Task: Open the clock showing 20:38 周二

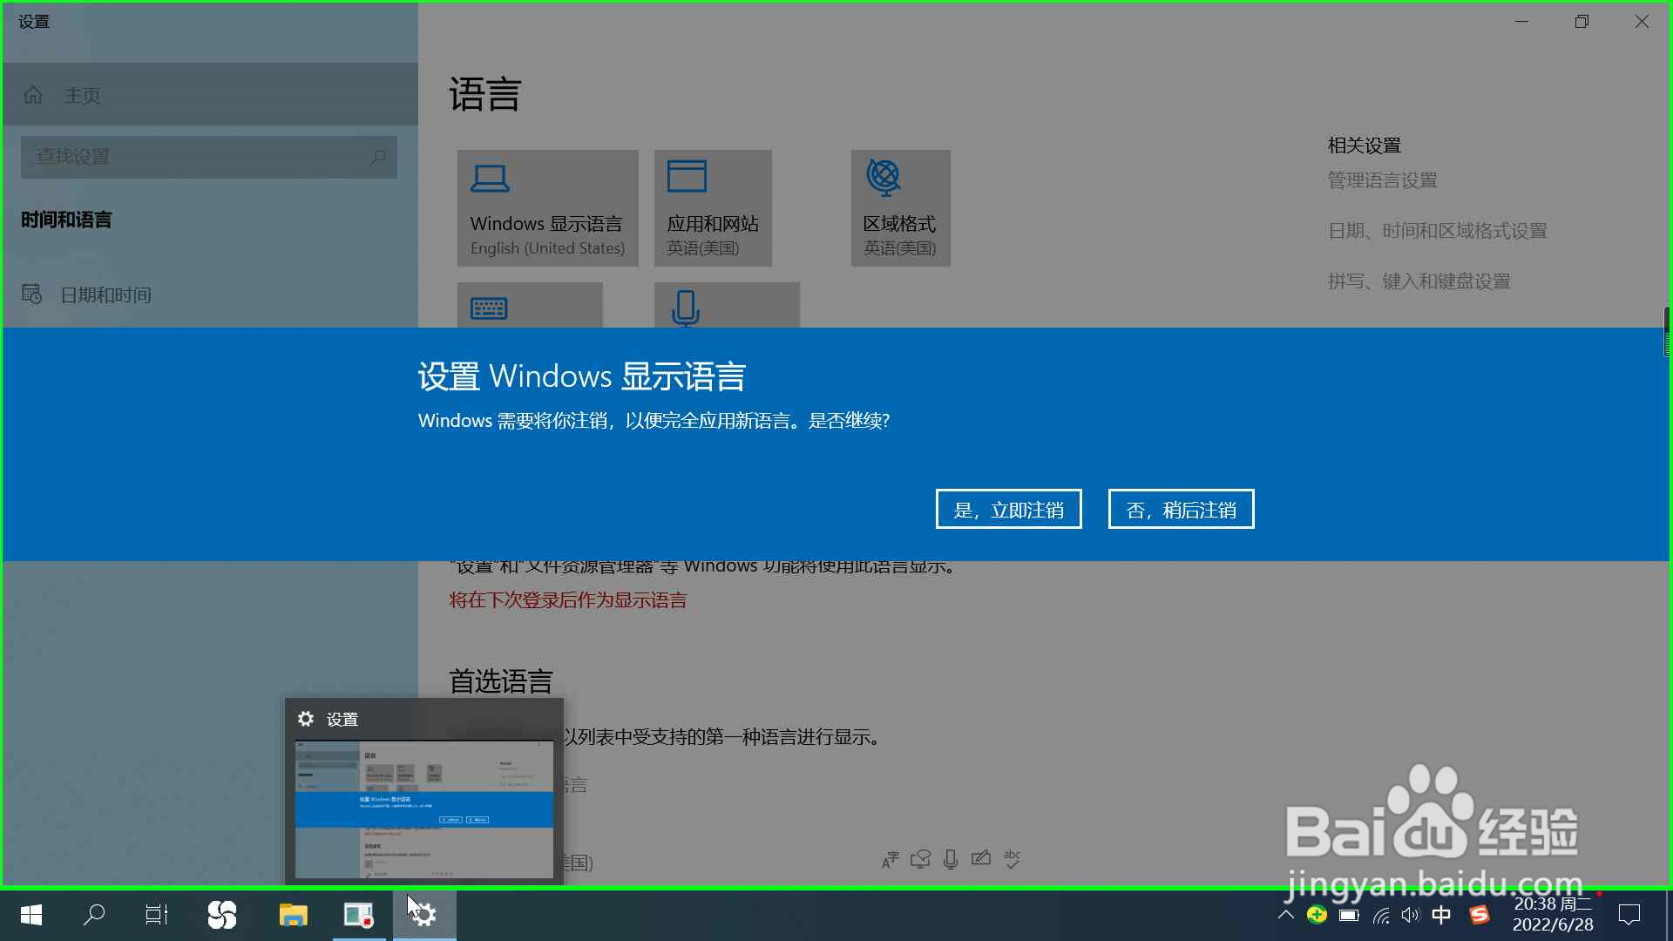Action: pyautogui.click(x=1554, y=915)
